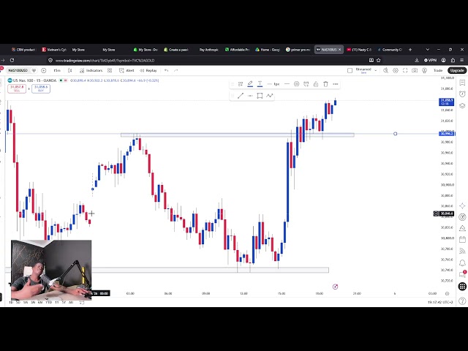Click the chart type candles icon
The width and height of the screenshot is (468, 351).
coord(70,70)
